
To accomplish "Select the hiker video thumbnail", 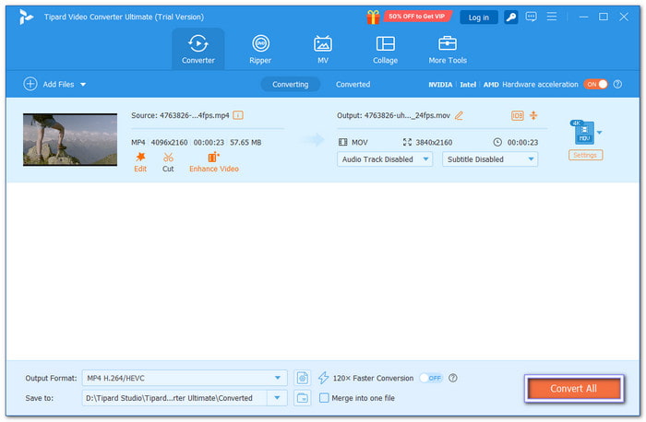I will (x=70, y=140).
